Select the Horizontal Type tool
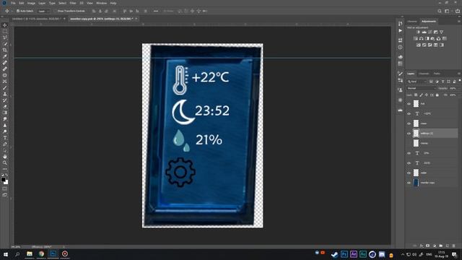 pos(5,138)
